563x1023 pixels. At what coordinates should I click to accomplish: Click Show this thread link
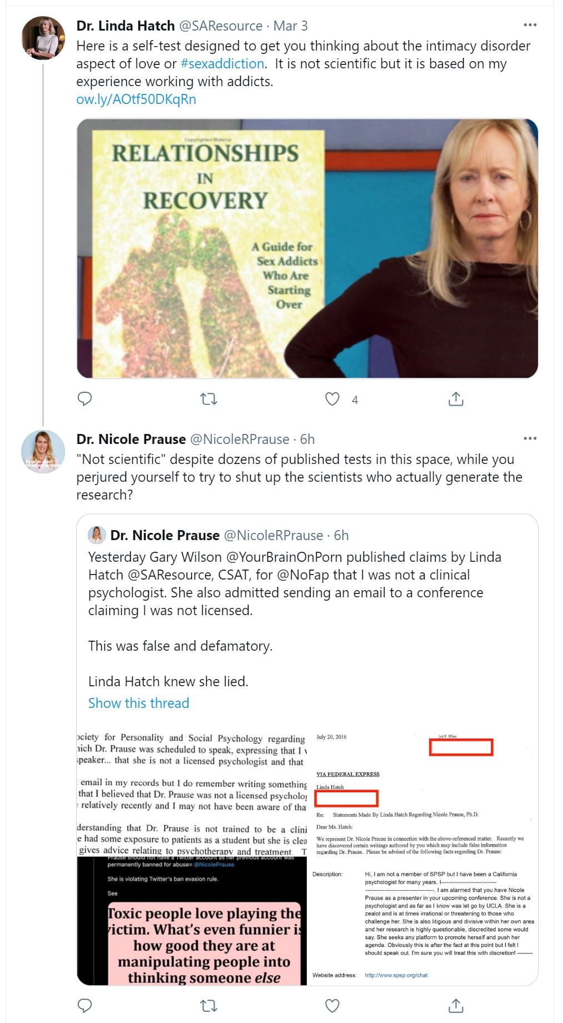point(138,703)
